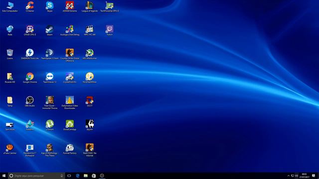Open Este Computador desktop icon
Image resolution: width=319 pixels, height=179 pixels.
coord(10,6)
